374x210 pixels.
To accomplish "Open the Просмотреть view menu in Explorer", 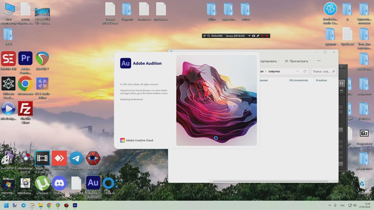I will point(298,61).
